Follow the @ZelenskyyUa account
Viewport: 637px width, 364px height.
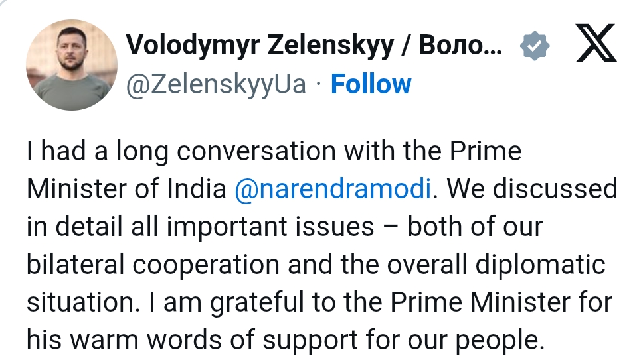(371, 84)
